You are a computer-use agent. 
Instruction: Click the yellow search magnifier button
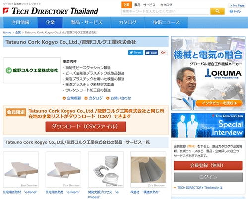tap(217, 11)
